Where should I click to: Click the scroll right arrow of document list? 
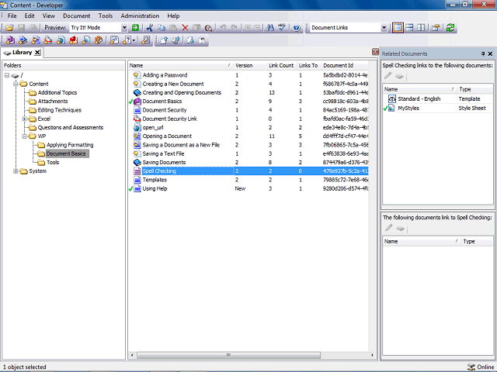click(372, 355)
